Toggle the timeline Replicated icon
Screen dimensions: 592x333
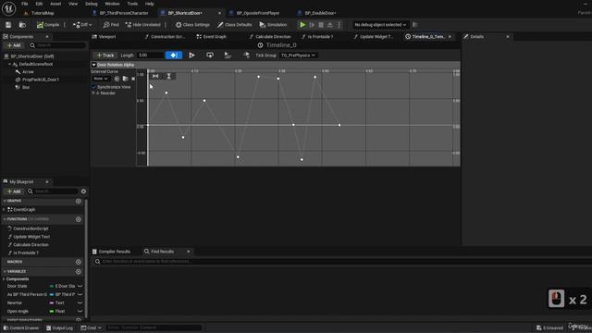(x=228, y=55)
